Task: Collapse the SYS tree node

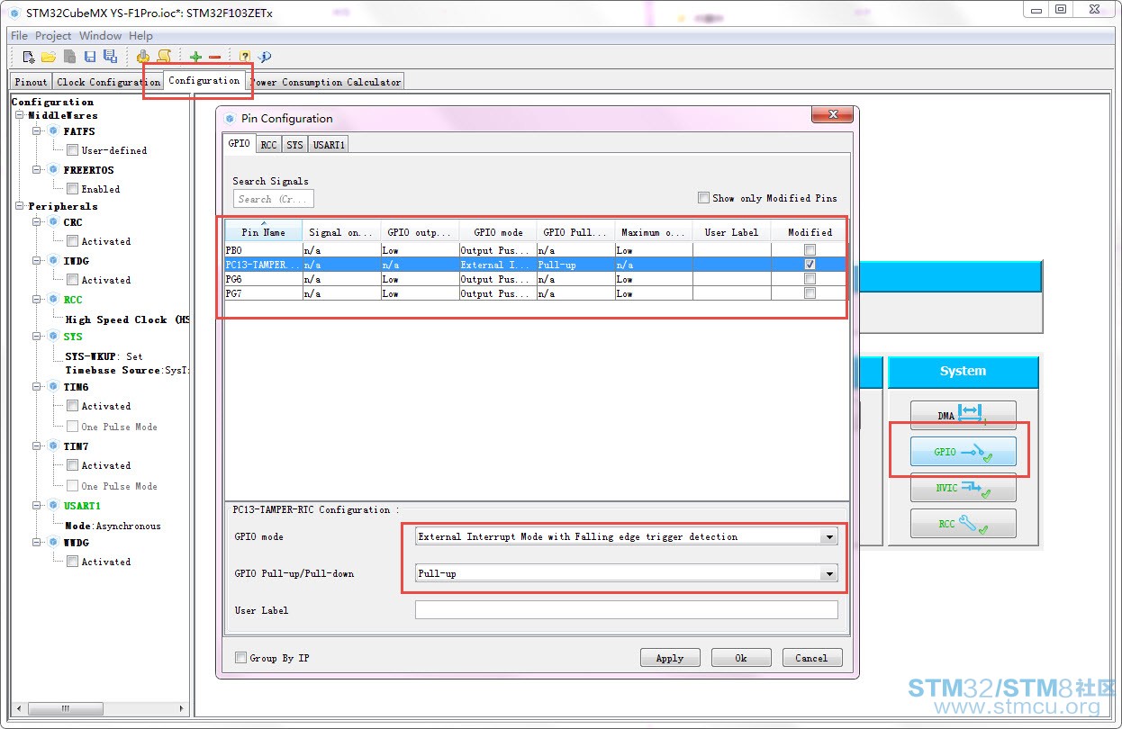Action: pos(38,337)
